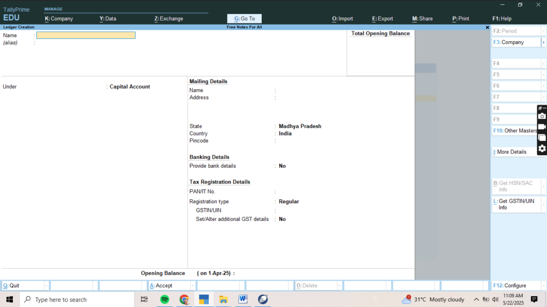Image resolution: width=547 pixels, height=307 pixels.
Task: Open Spotify from the taskbar
Action: [165, 300]
